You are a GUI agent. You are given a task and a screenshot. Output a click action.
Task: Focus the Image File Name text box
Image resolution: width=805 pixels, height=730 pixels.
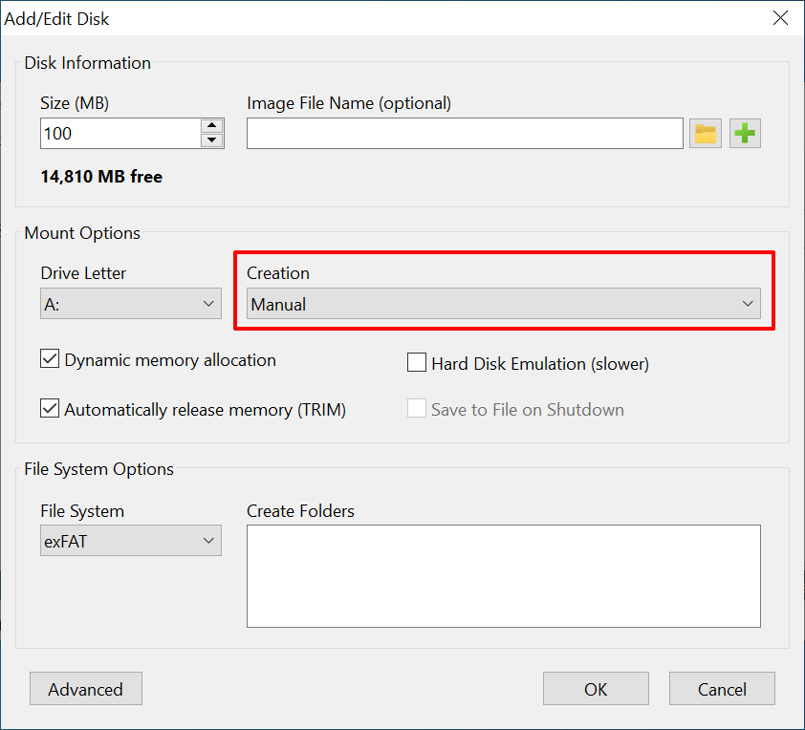pos(466,134)
